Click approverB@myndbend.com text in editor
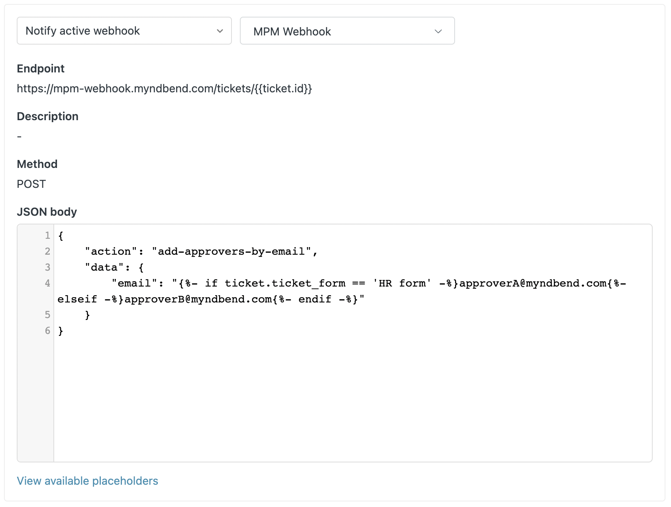 (x=198, y=299)
